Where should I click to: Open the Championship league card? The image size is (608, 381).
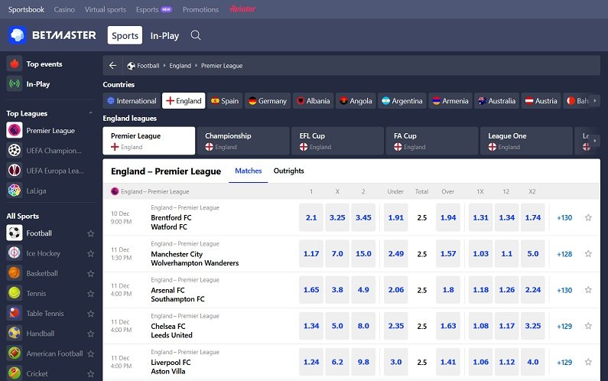[x=243, y=141]
